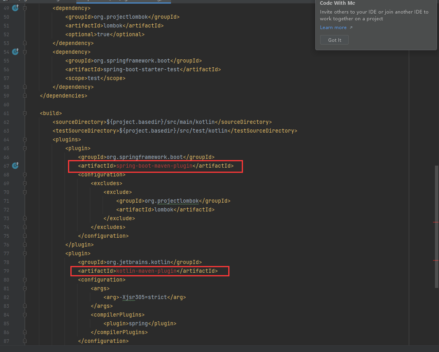The width and height of the screenshot is (439, 352).
Task: Fold the plugins element at line 64
Action: [x=25, y=140]
